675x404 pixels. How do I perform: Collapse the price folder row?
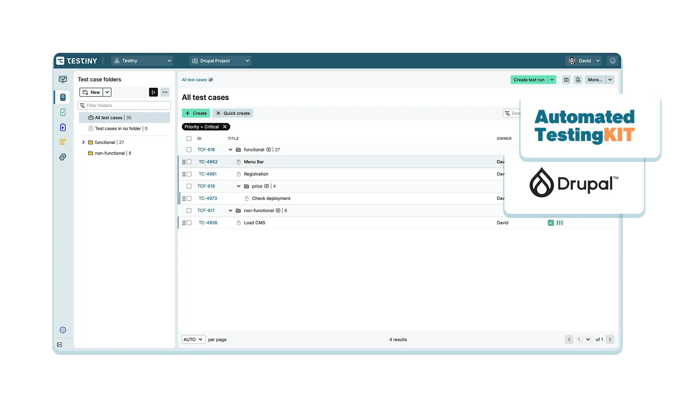(239, 186)
